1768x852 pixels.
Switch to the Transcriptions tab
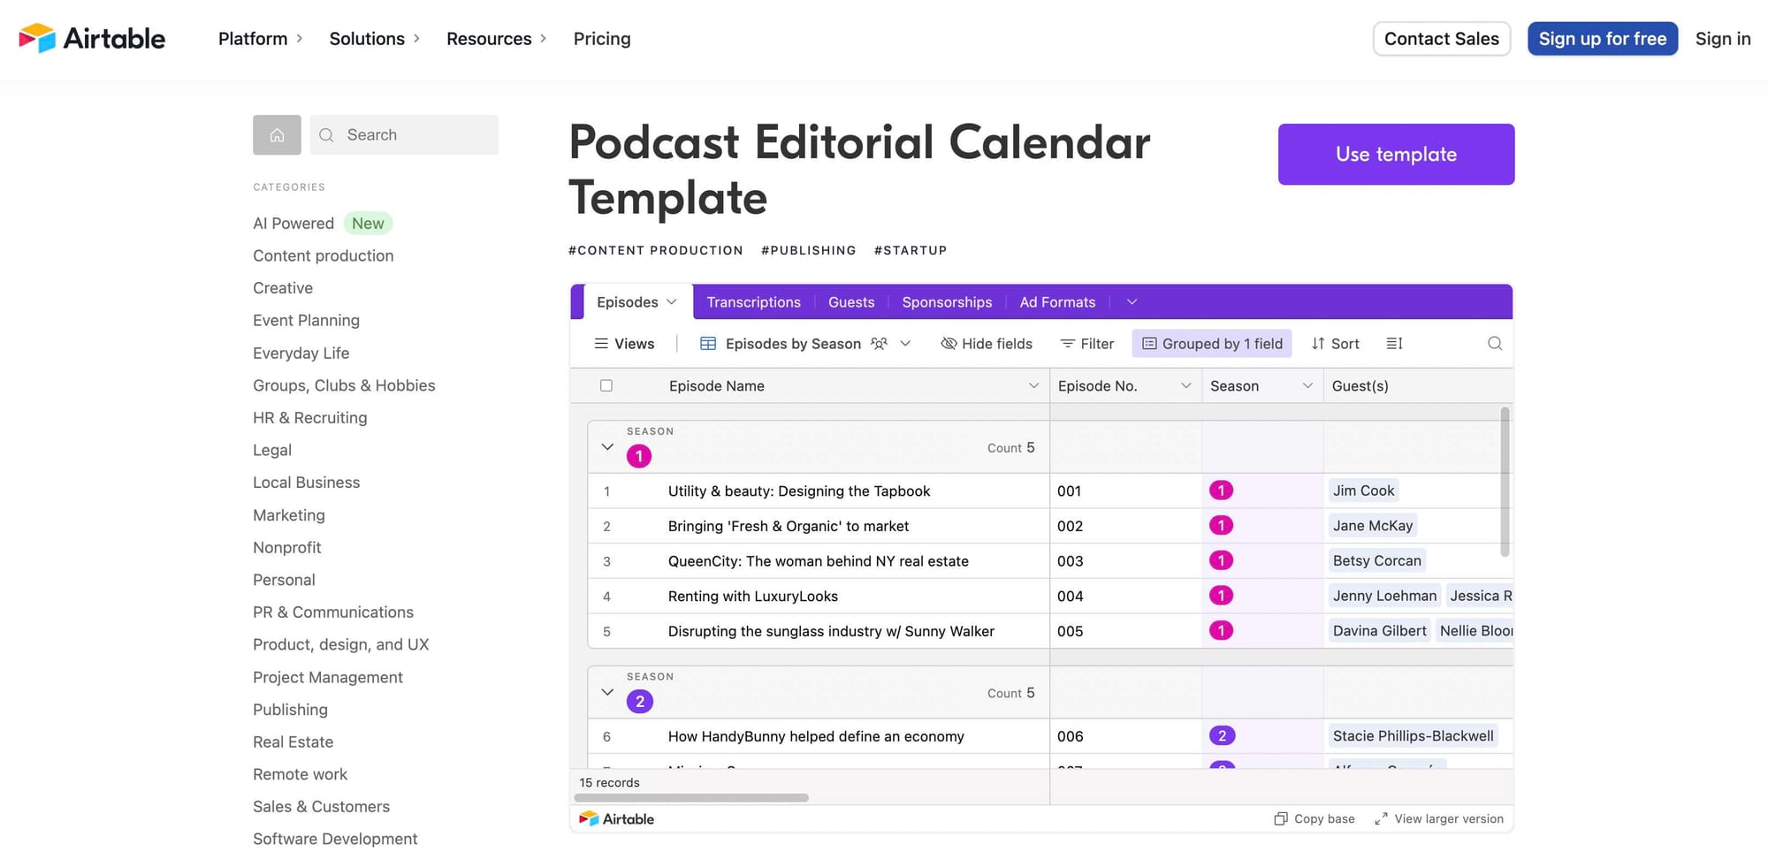click(x=753, y=301)
